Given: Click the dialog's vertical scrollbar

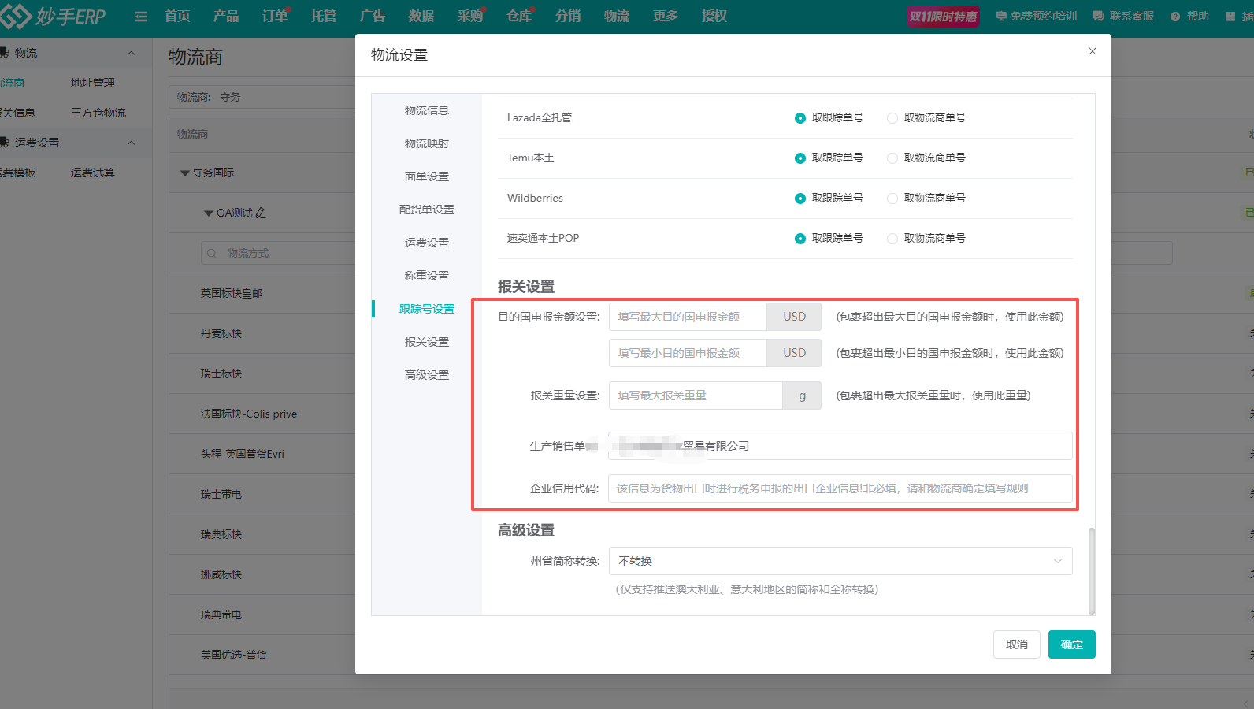Looking at the screenshot, I should 1091,570.
